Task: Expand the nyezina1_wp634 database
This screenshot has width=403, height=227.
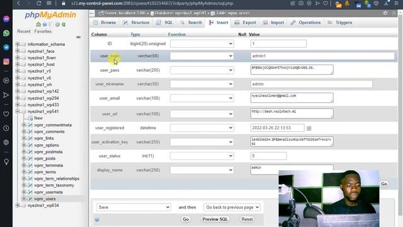Action: (x=18, y=206)
